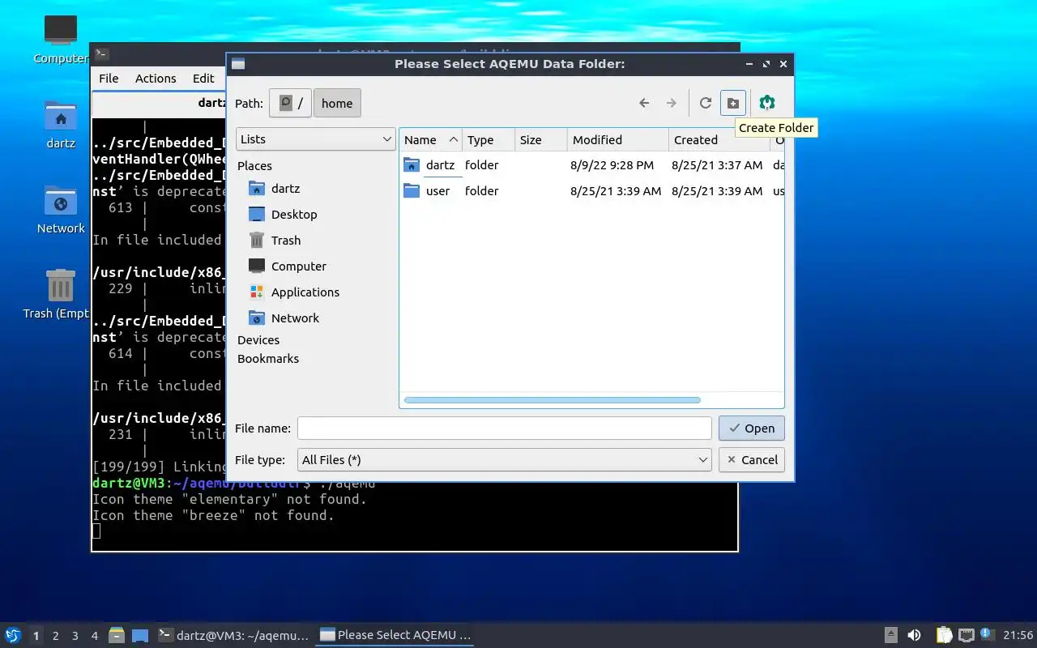Sort by the Type column header

[x=489, y=140]
